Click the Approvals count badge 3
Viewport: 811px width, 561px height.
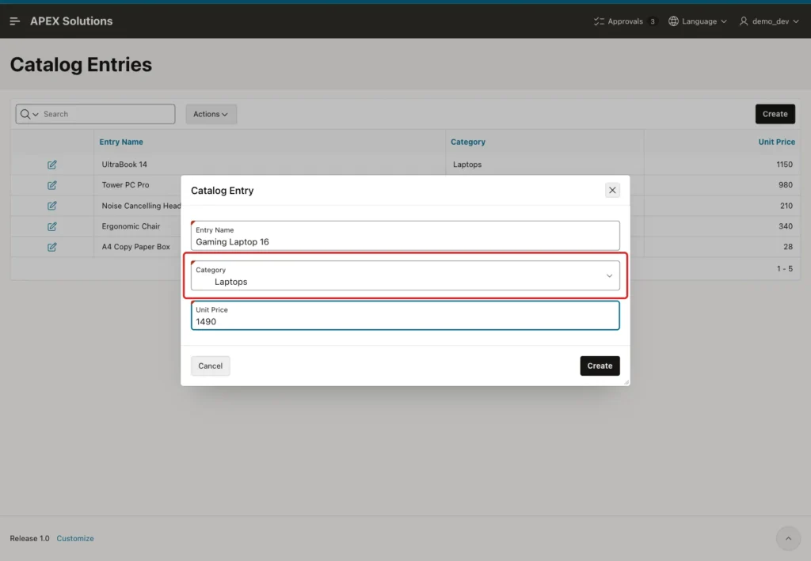click(653, 21)
